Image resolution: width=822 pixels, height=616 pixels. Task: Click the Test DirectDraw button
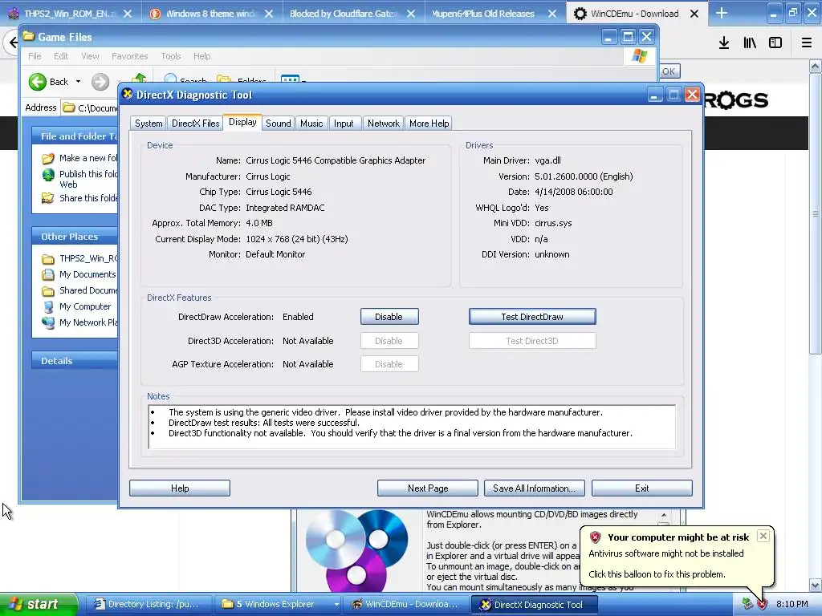point(532,317)
